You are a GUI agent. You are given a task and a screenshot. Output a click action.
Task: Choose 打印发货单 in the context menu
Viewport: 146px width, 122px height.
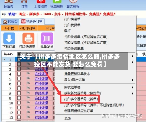pos(72,25)
